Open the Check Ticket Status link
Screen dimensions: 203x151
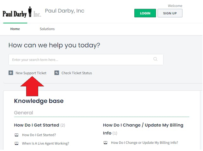coord(77,73)
